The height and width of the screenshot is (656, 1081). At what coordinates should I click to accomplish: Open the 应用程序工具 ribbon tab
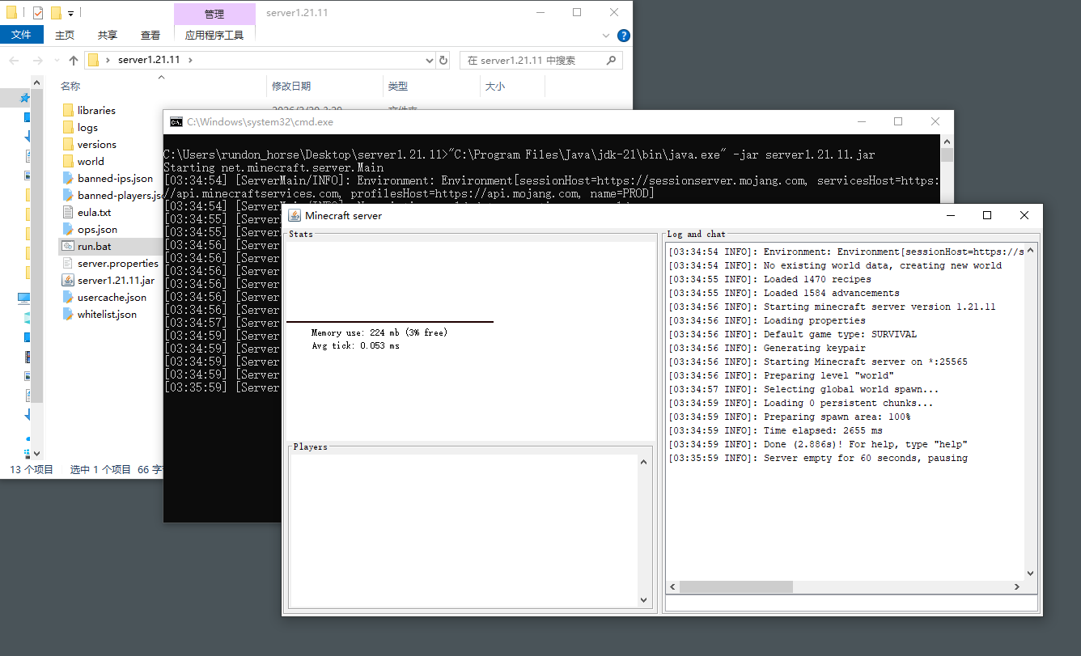coord(214,35)
